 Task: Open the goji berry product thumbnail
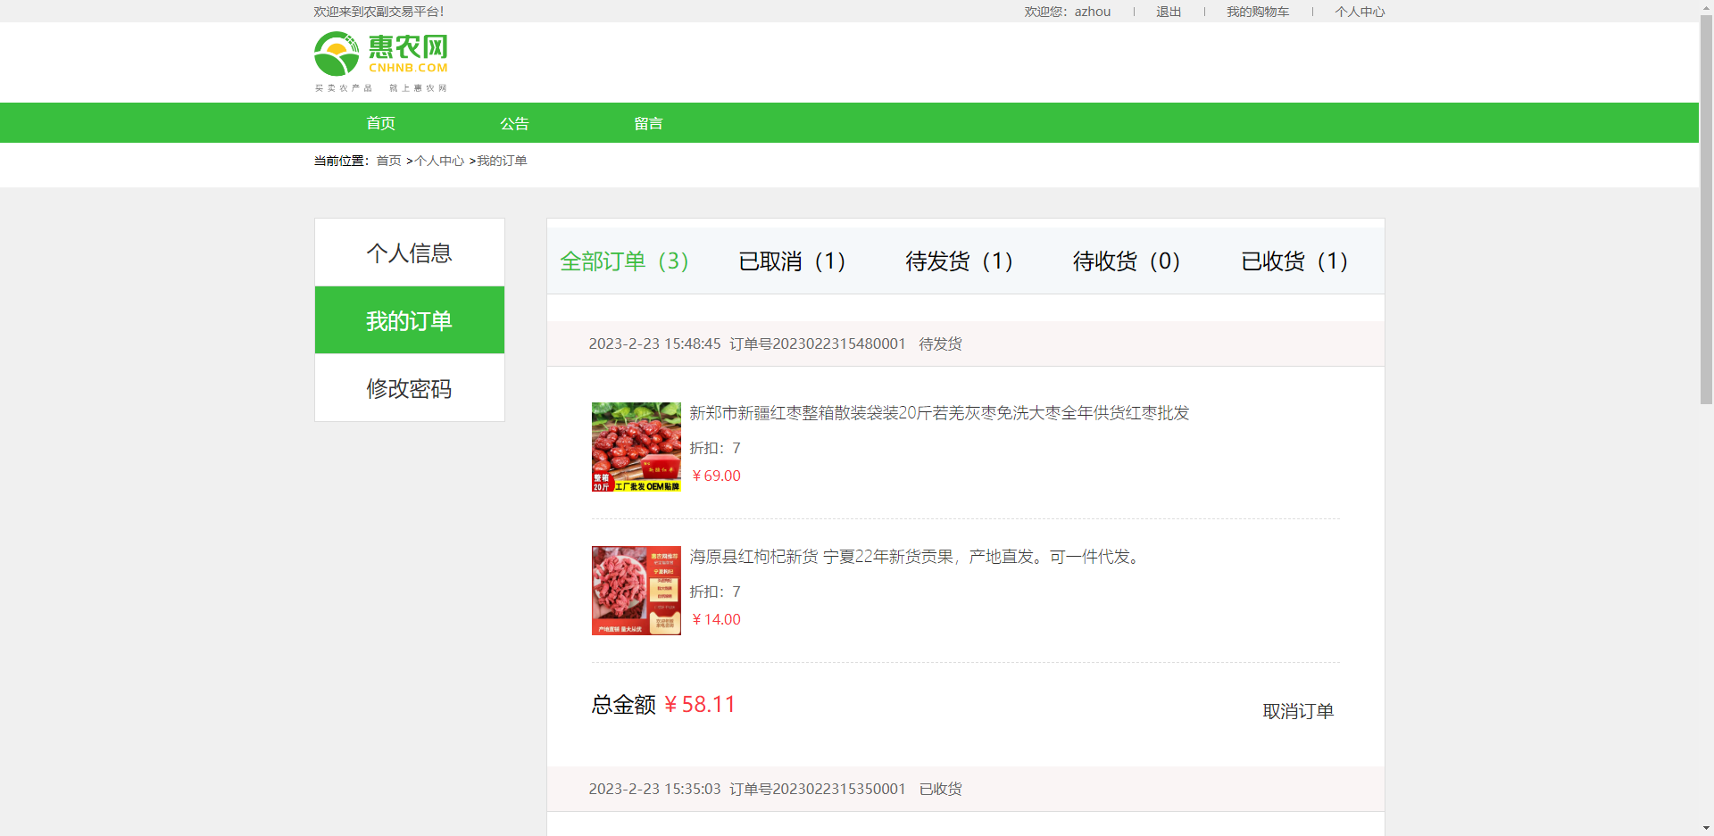[x=636, y=591]
